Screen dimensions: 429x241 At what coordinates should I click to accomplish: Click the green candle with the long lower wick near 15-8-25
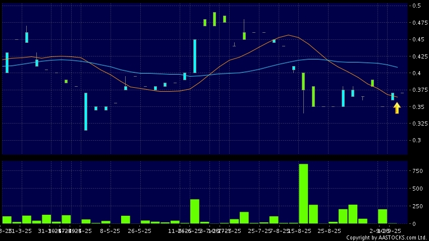pyautogui.click(x=303, y=82)
